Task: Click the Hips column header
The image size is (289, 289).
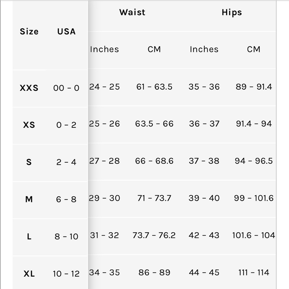Action: pyautogui.click(x=232, y=12)
